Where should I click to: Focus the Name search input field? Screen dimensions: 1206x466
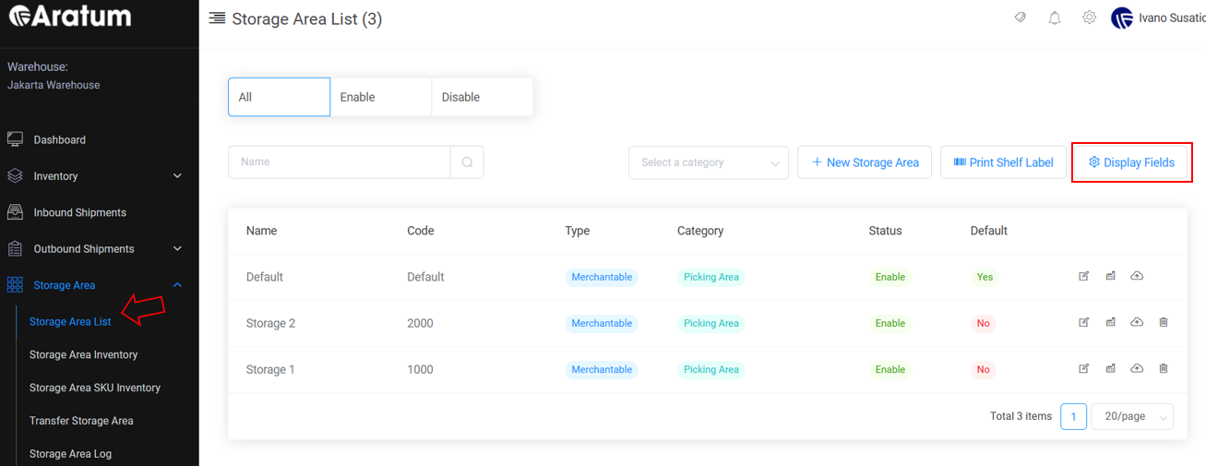click(339, 162)
